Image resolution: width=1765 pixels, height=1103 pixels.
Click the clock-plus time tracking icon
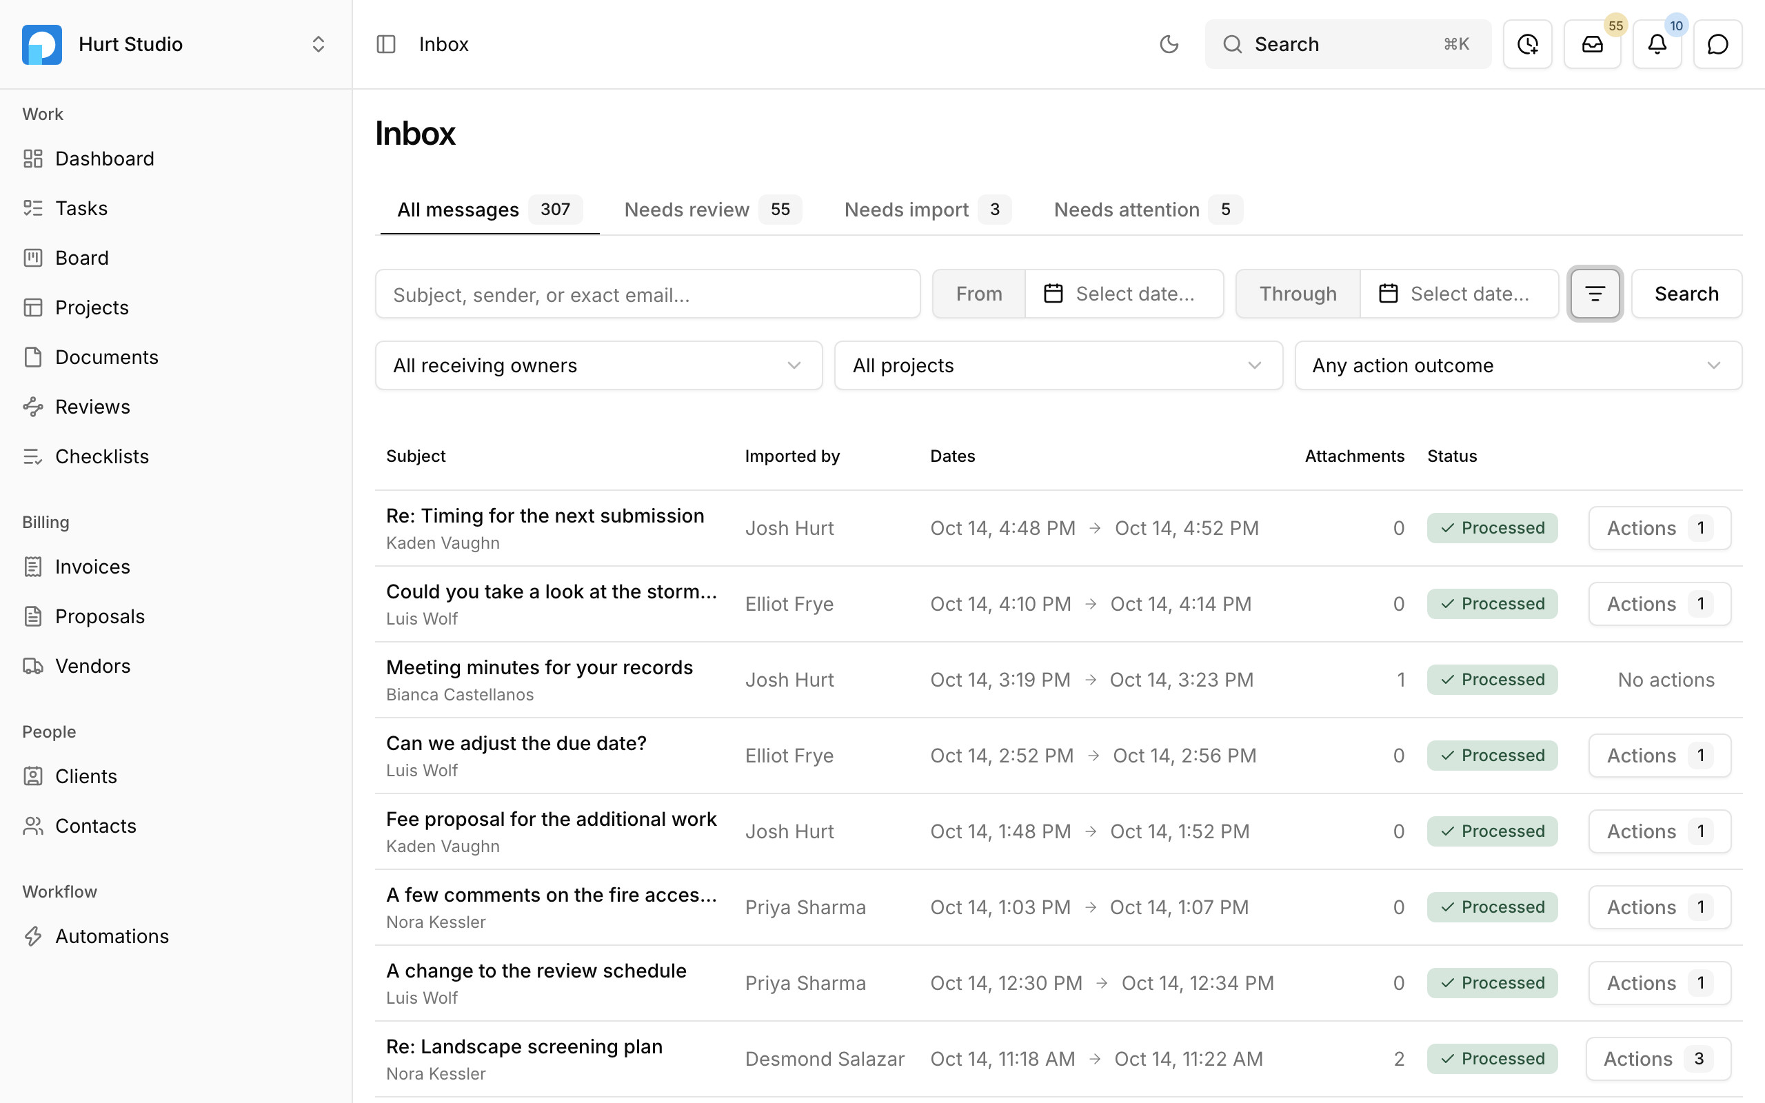click(1528, 45)
